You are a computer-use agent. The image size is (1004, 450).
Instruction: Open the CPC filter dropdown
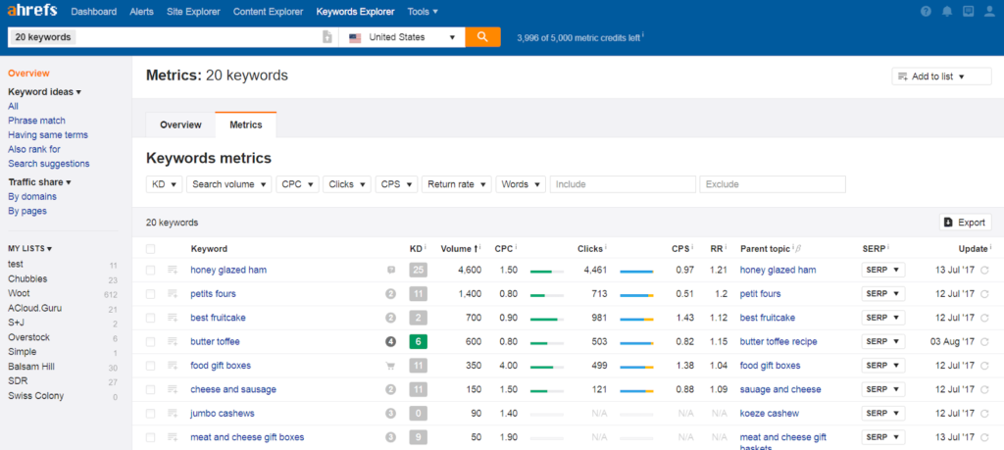298,184
